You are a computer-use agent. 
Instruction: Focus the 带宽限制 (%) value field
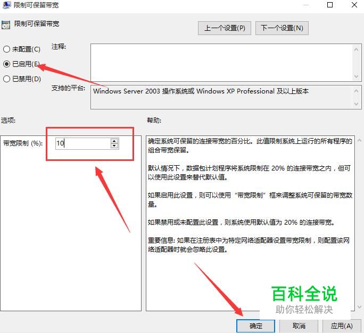(83, 143)
